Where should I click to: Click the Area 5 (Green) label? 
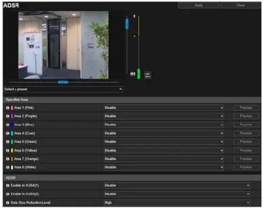pos(25,142)
